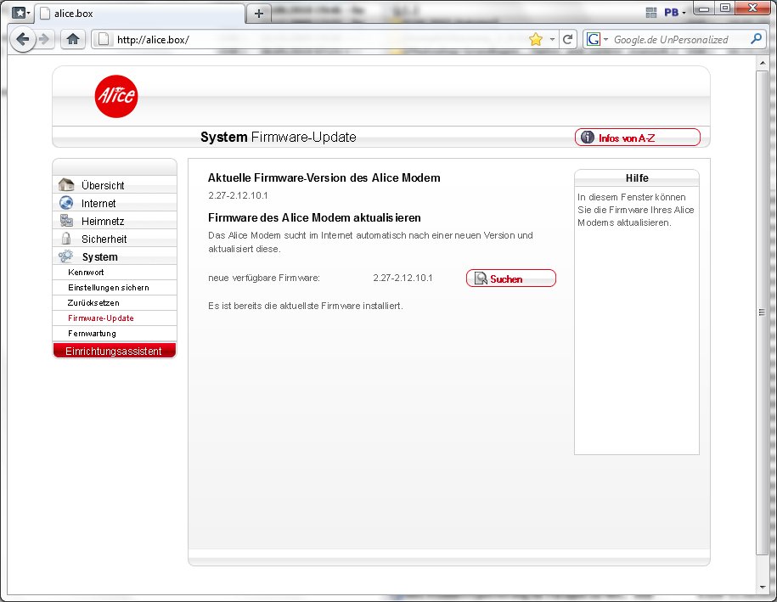Expand the URL history dropdown arrow
Screen dimensions: 777x602
(x=552, y=39)
